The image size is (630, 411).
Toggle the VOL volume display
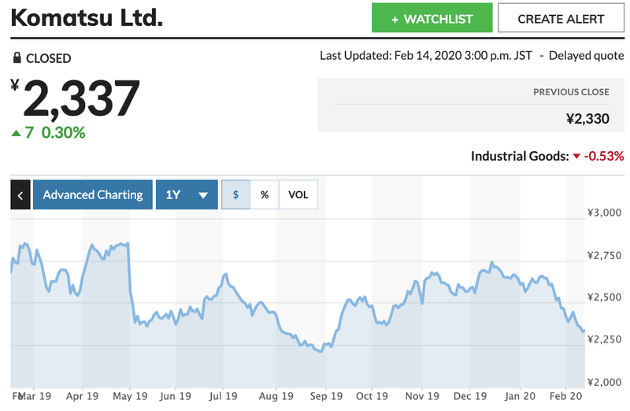click(298, 194)
